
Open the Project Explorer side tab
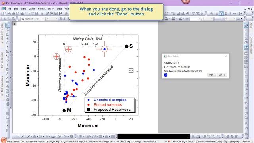2,33
